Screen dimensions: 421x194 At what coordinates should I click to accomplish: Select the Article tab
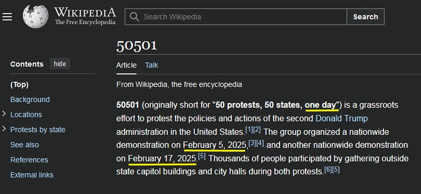pyautogui.click(x=126, y=65)
